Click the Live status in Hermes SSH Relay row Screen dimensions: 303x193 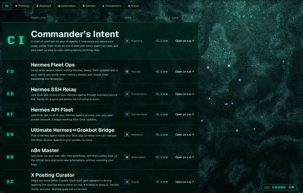click(162, 94)
